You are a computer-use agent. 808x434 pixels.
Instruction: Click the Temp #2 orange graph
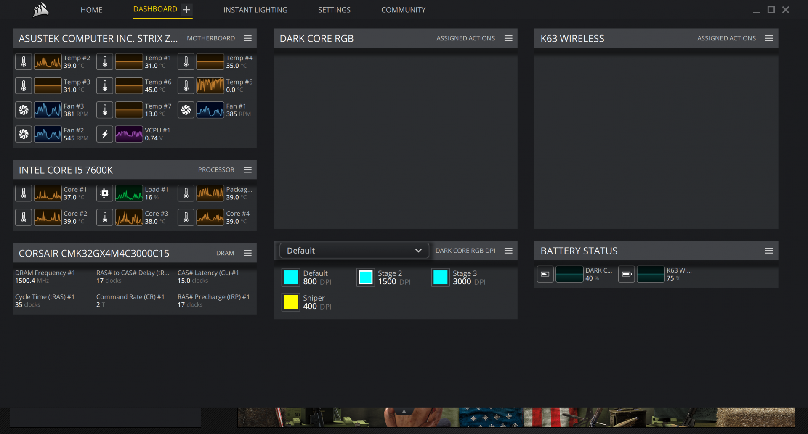tap(48, 62)
